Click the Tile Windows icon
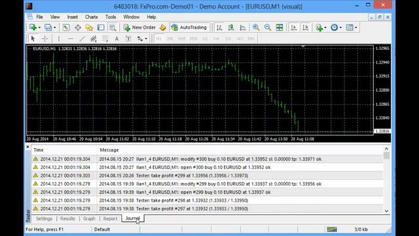The width and height of the screenshot is (419, 236). pos(280,28)
